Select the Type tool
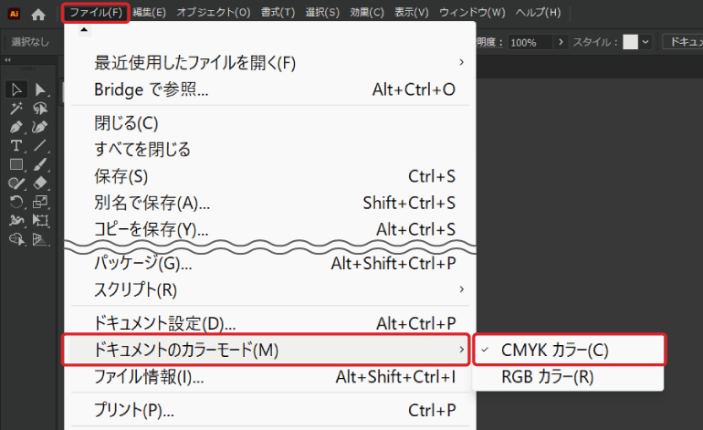Image resolution: width=703 pixels, height=430 pixels. (16, 146)
